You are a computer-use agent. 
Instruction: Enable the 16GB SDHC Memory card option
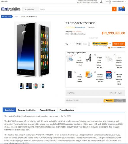(x=114, y=72)
